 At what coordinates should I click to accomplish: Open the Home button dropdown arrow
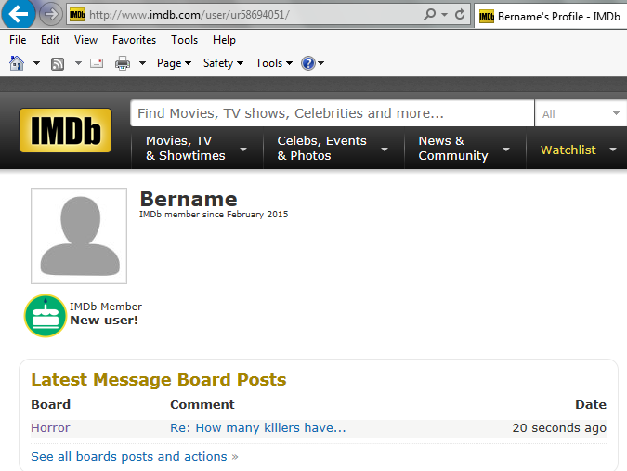point(36,63)
